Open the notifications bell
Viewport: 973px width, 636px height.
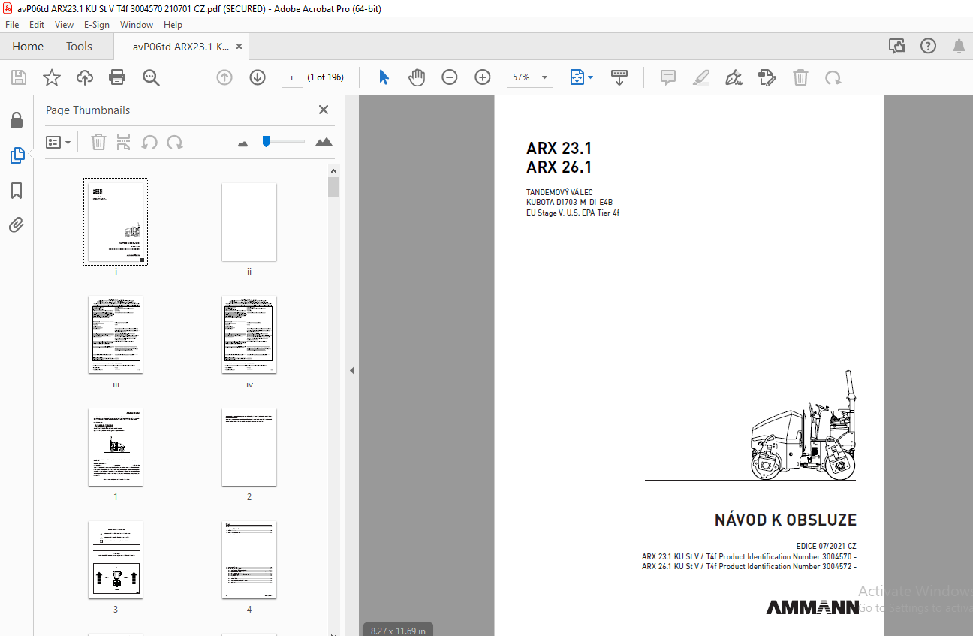959,47
